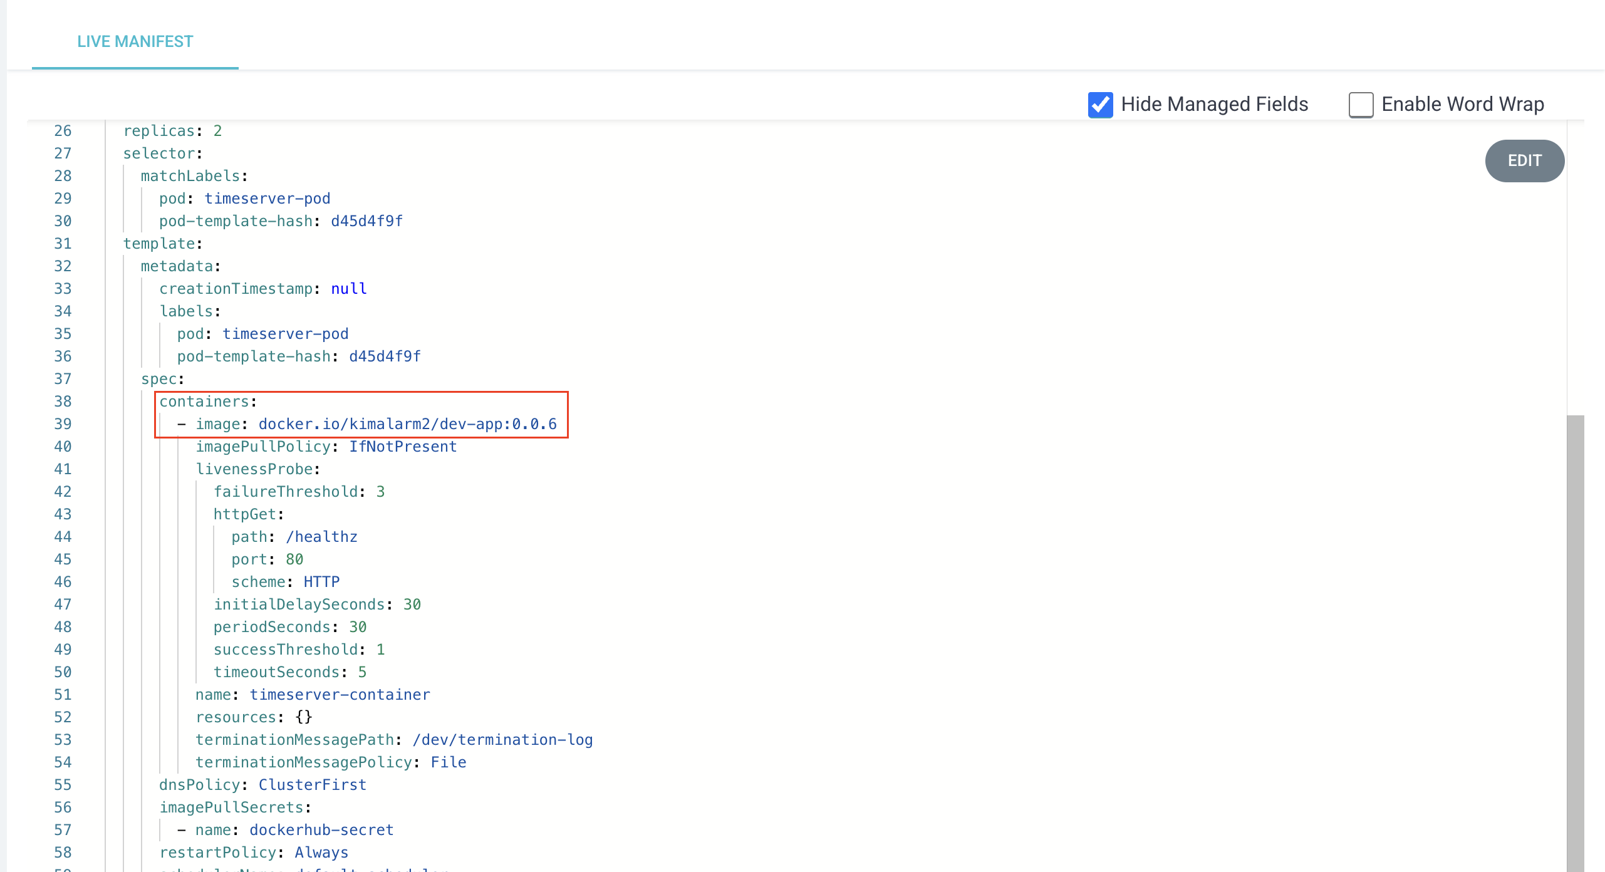
Task: Uncheck the Hide Managed Fields checkbox
Action: pos(1100,105)
